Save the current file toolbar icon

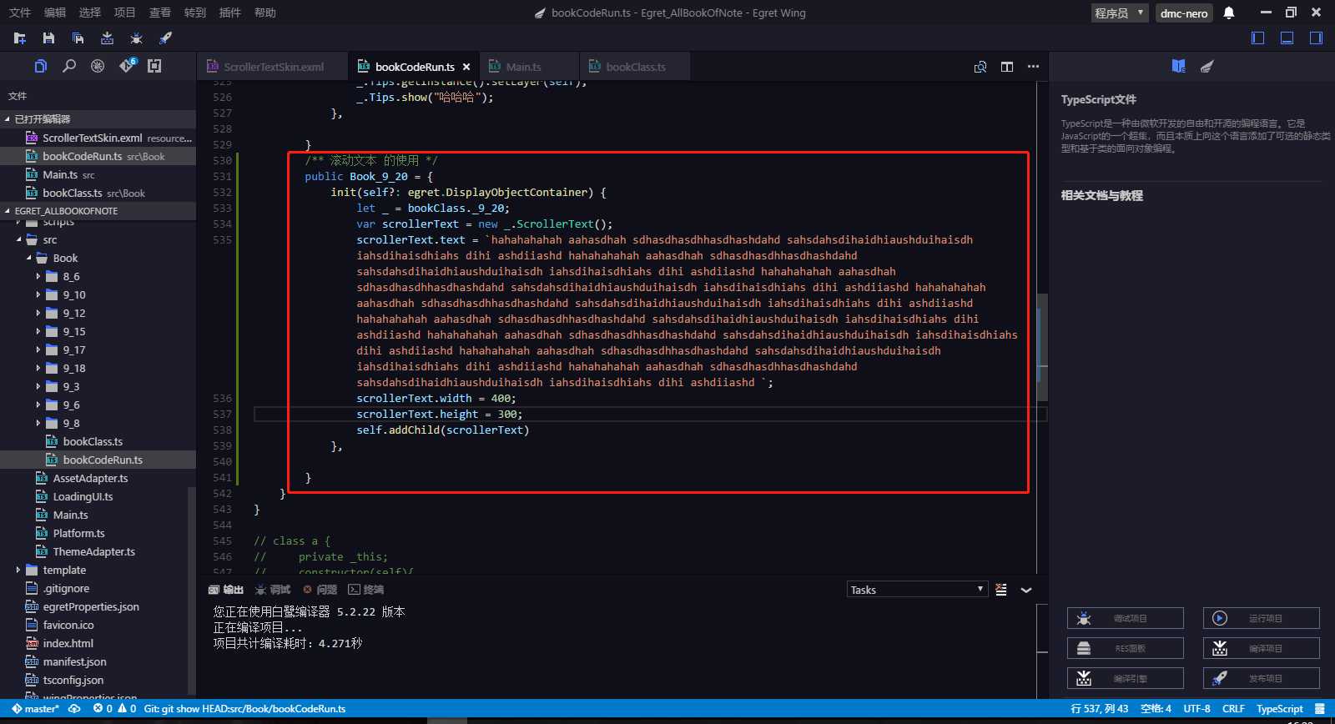tap(48, 38)
